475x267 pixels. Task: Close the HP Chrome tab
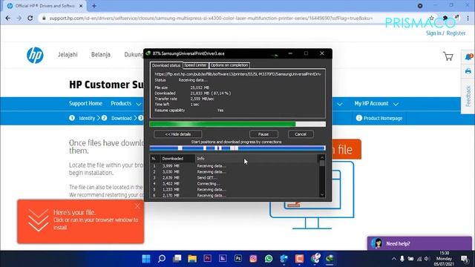click(x=81, y=6)
